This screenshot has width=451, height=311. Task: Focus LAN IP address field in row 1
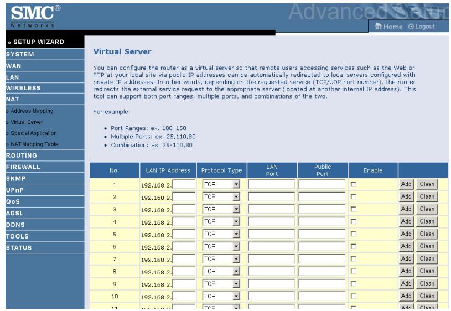point(184,184)
